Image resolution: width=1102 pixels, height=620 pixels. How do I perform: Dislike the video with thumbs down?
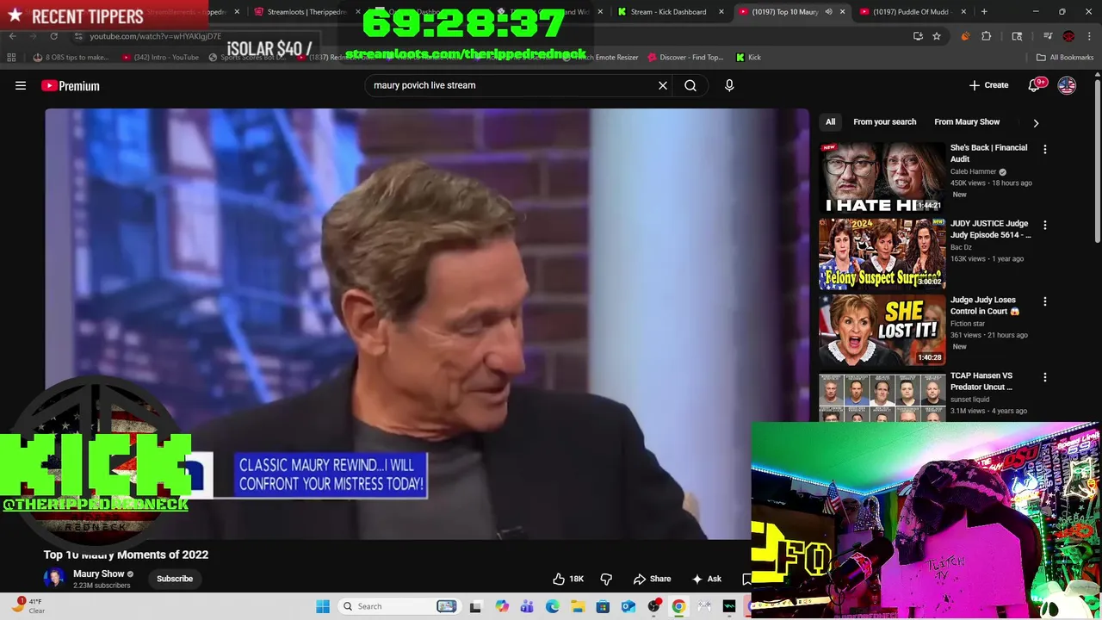tap(606, 579)
